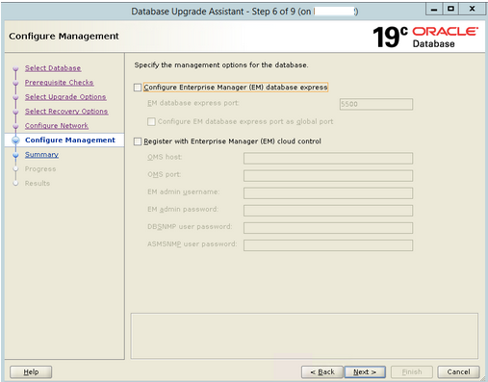Viewport: 488px width, 382px height.
Task: Click the Back button
Action: (x=322, y=372)
